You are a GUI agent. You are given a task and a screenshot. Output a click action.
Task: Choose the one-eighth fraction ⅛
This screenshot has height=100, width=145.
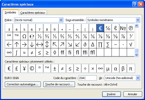click(100, 36)
